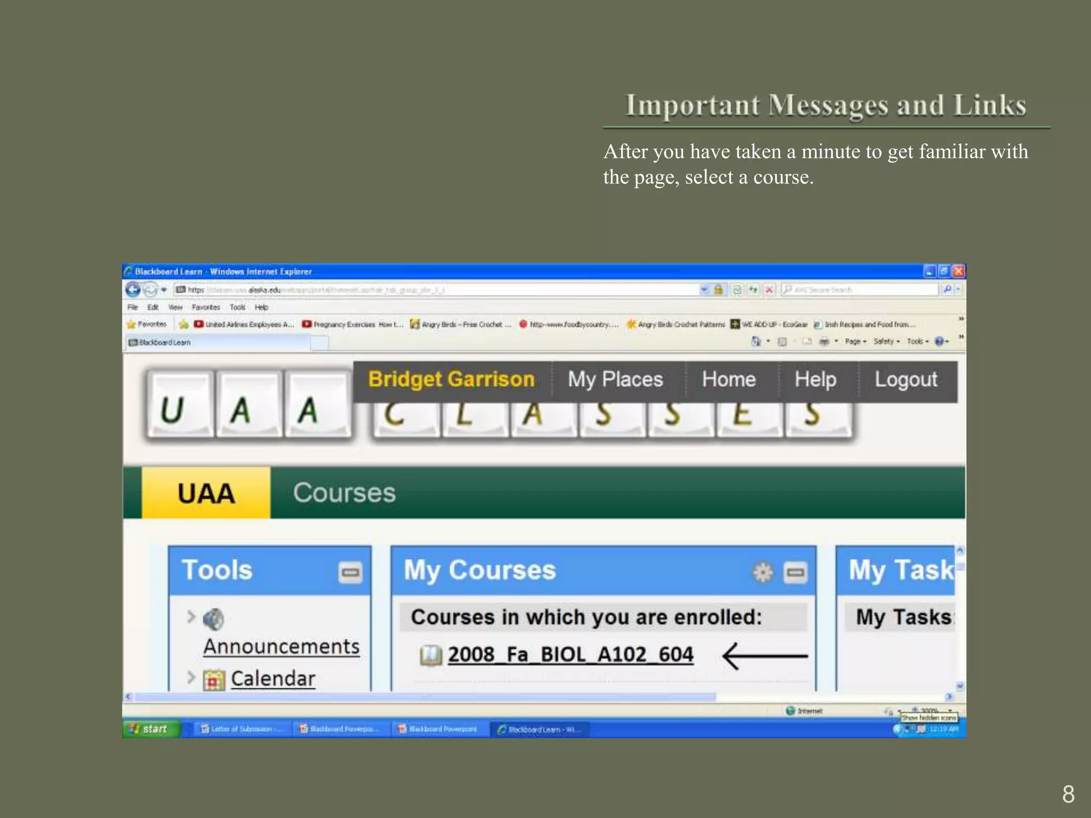The image size is (1091, 818).
Task: Open WE ADD UP EcoGear bookmark
Action: [x=769, y=324]
